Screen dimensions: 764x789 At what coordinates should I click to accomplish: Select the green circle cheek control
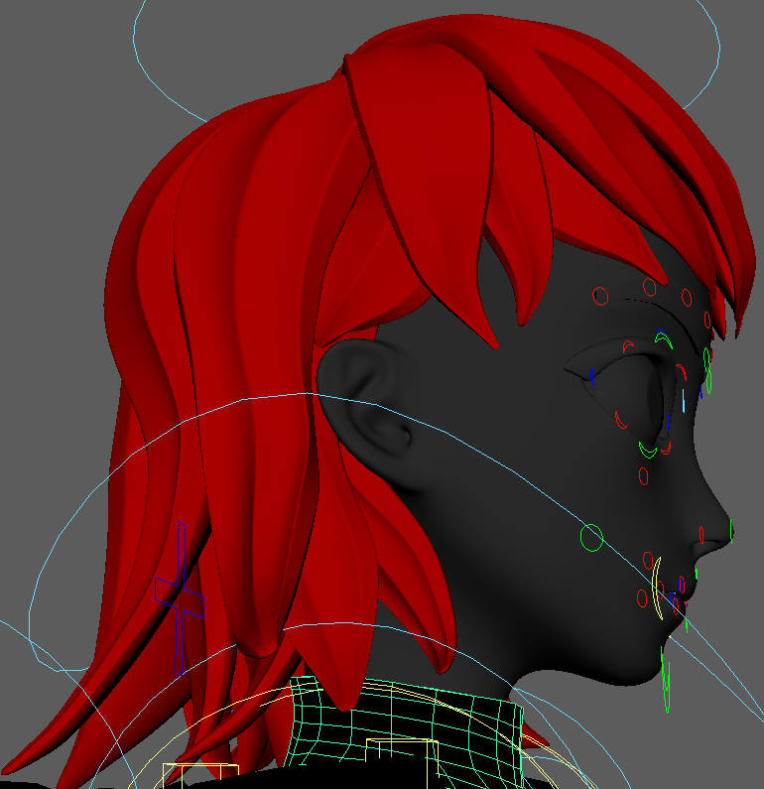pyautogui.click(x=591, y=538)
